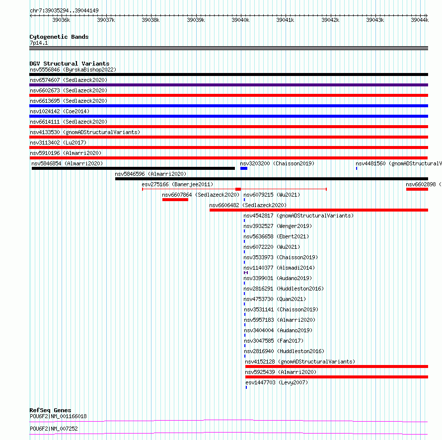Screen dimensions: 442x440
Task: Click nsv5925439 (Almarri2020) label
Action: (x=281, y=372)
